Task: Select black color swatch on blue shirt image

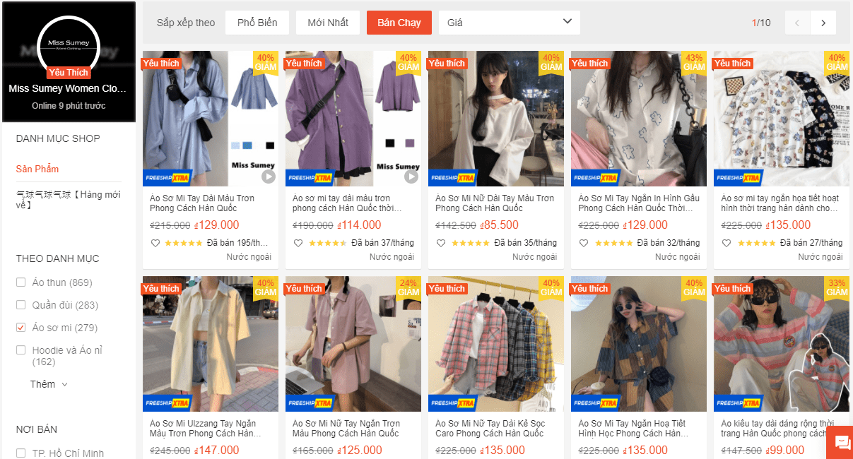Action: point(270,145)
